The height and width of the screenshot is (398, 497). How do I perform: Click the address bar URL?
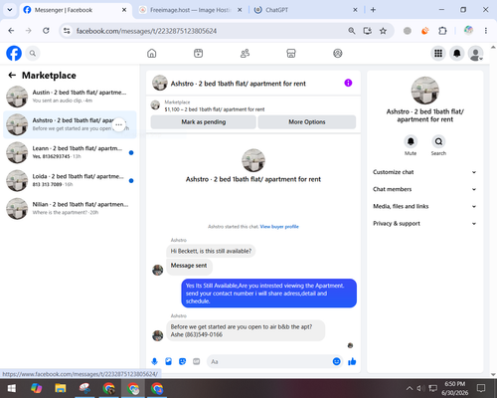[146, 31]
